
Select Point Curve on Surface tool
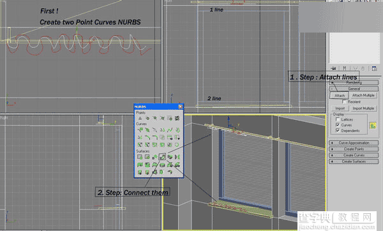[162, 145]
